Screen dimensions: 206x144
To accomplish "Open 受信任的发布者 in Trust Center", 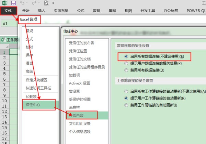I will coord(81,43).
